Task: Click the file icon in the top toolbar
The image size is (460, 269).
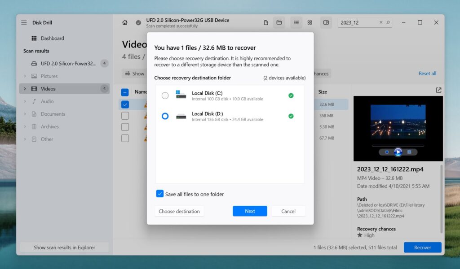Action: coord(266,22)
